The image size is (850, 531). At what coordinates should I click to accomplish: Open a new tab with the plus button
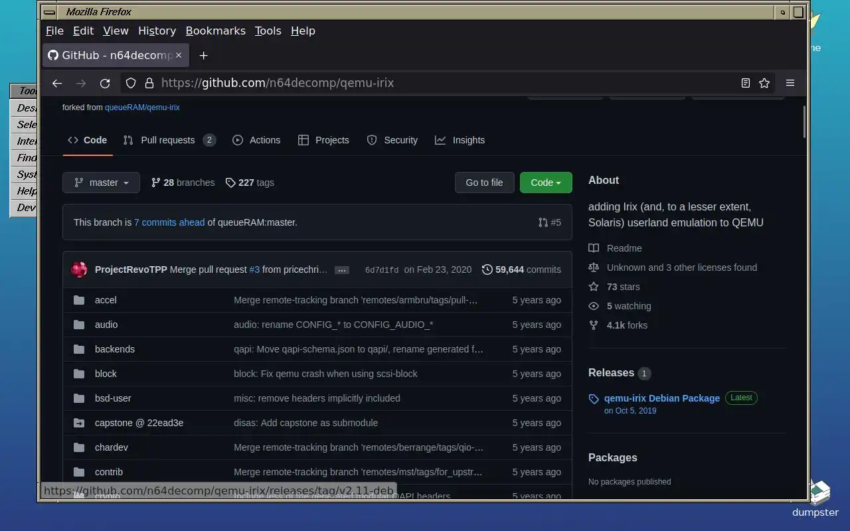pyautogui.click(x=204, y=55)
